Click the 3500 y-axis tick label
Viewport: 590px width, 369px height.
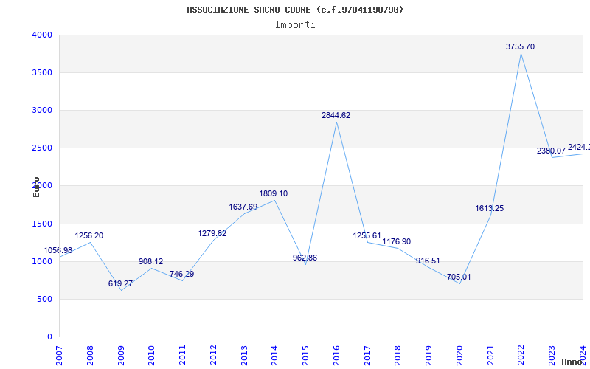(x=42, y=72)
